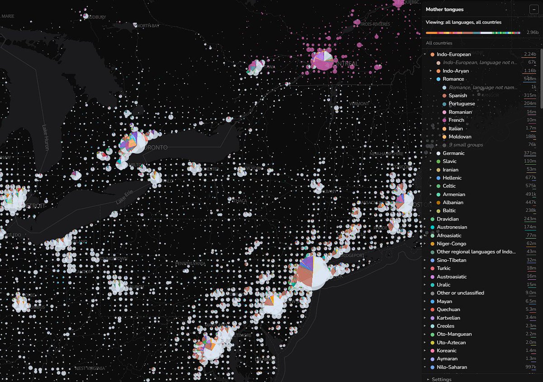
Task: Collapse the Indo-European tree arrow
Action: click(425, 54)
